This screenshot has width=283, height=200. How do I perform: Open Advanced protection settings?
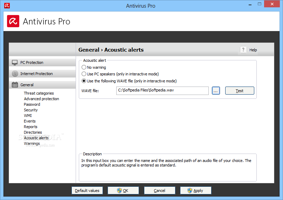[41, 99]
